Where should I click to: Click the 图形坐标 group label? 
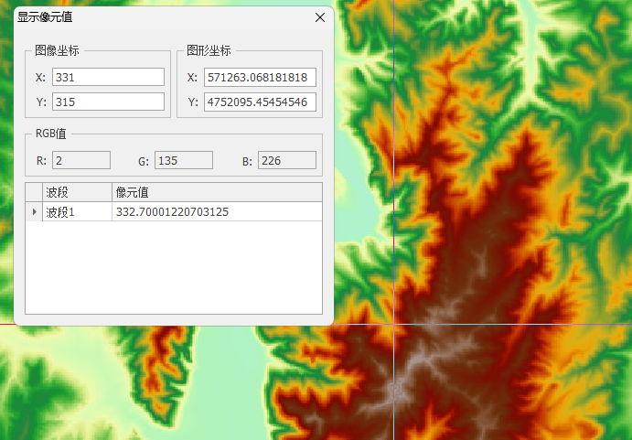pyautogui.click(x=209, y=51)
